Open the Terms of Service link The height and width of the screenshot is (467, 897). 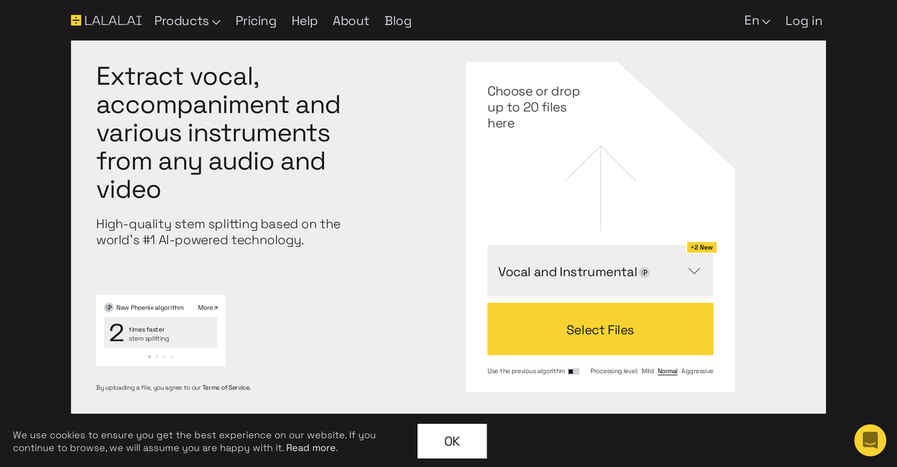pos(226,387)
